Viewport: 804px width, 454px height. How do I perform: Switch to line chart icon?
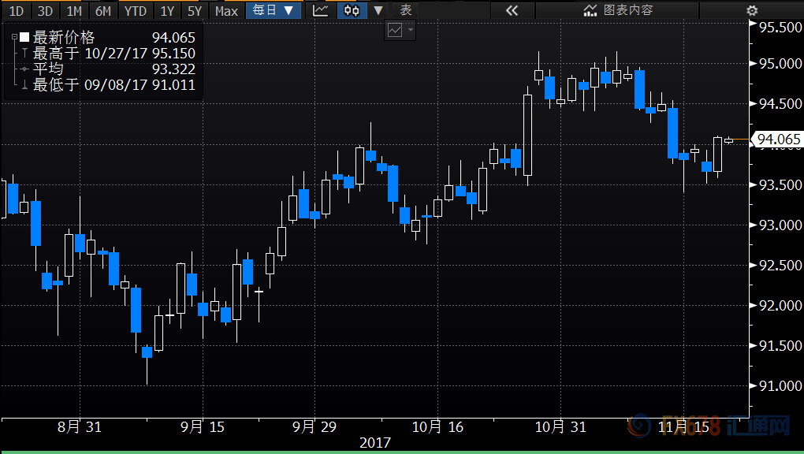[321, 10]
